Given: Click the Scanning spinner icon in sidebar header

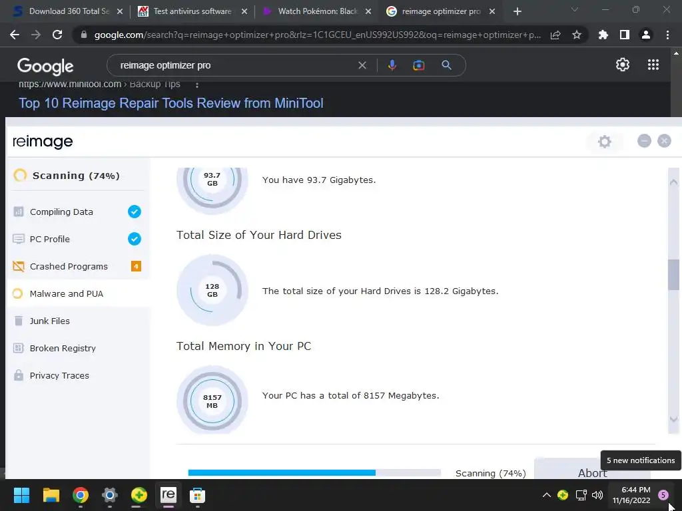Looking at the screenshot, I should point(20,175).
